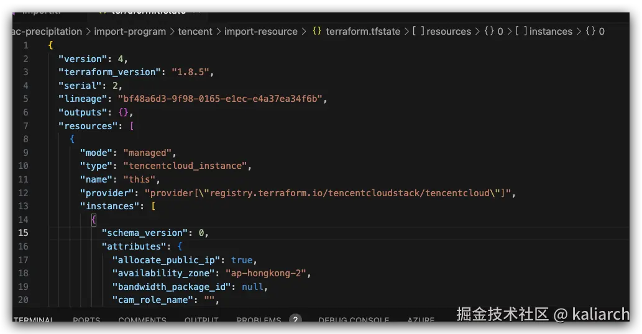
Task: Switch to the COMMENTS panel tab
Action: [142, 319]
